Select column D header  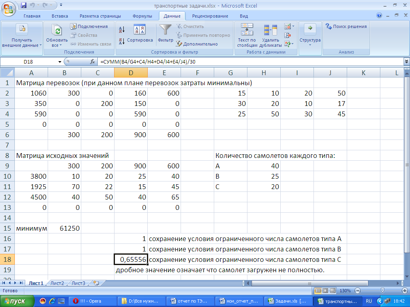pos(131,73)
